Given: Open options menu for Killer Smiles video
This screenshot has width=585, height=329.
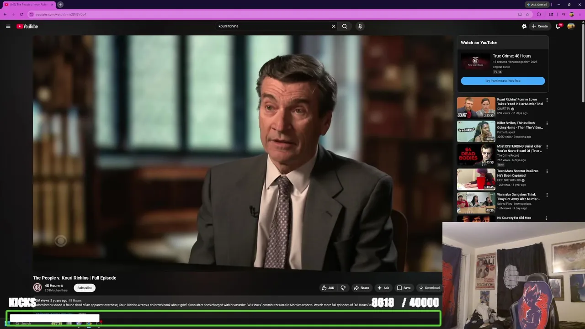Looking at the screenshot, I should pos(547,123).
